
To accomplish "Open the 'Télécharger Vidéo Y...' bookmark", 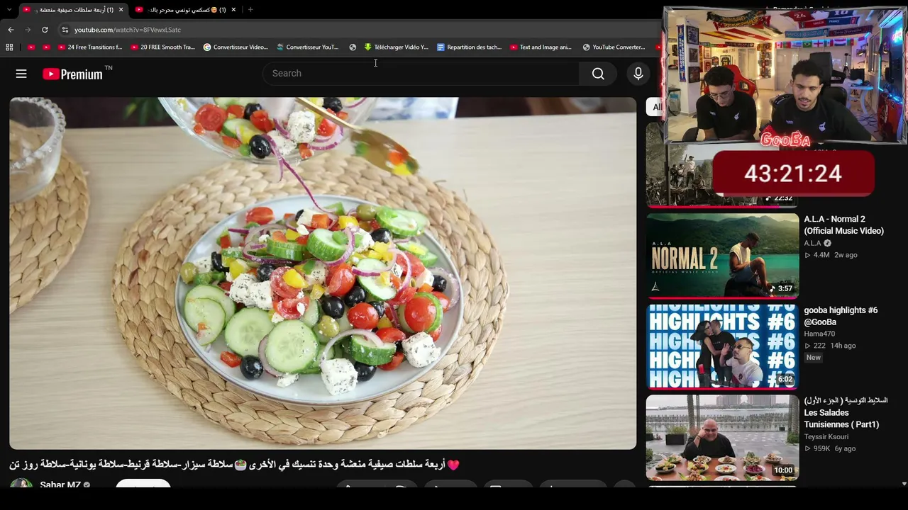I will (x=396, y=47).
